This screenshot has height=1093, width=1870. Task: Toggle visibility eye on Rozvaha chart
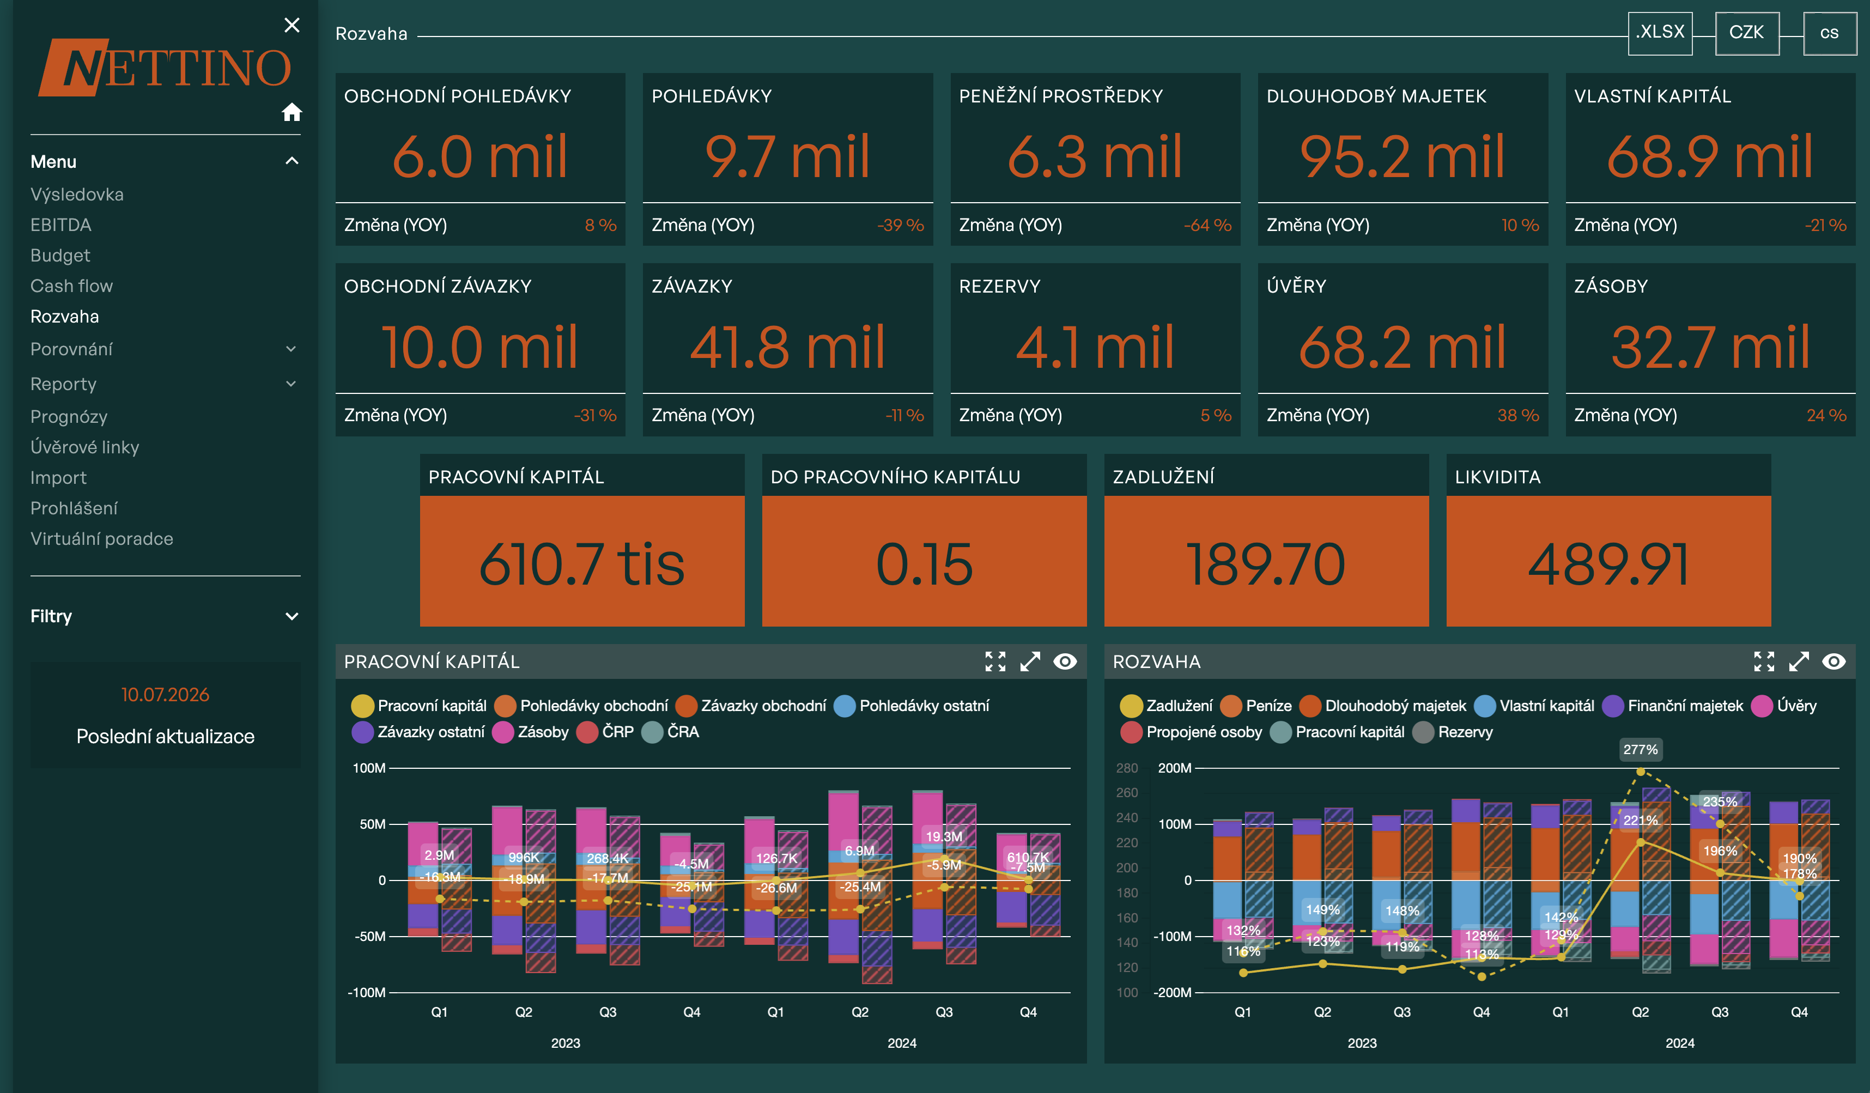(x=1833, y=661)
